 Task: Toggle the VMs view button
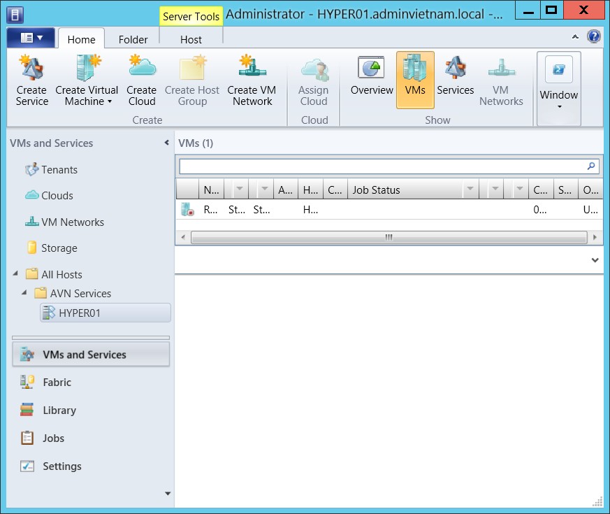pyautogui.click(x=415, y=80)
